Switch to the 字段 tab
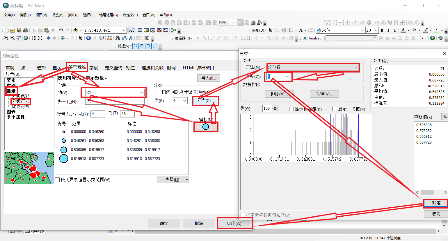 tap(94, 68)
